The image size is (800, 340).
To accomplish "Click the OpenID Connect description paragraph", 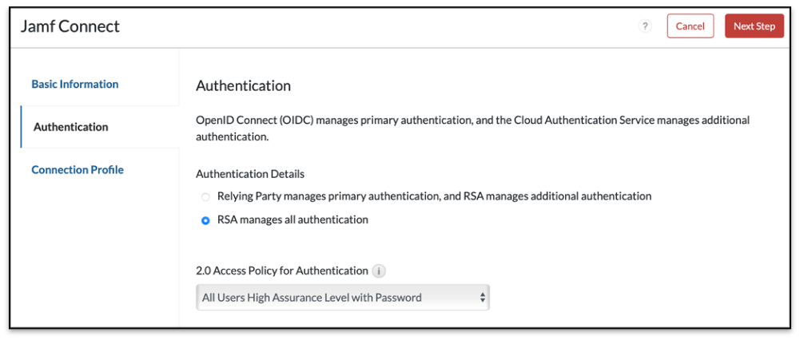I will point(472,128).
